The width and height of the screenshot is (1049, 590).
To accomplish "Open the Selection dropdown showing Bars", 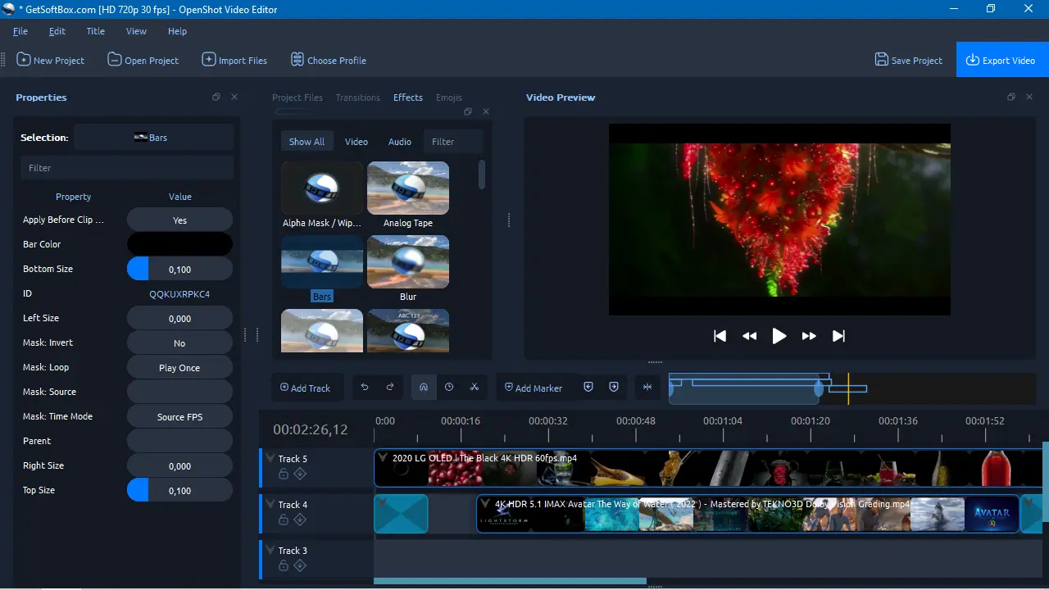I will 153,138.
